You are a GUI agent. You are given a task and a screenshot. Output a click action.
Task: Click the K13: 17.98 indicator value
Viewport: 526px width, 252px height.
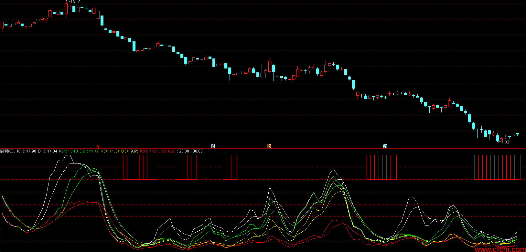tap(27, 151)
